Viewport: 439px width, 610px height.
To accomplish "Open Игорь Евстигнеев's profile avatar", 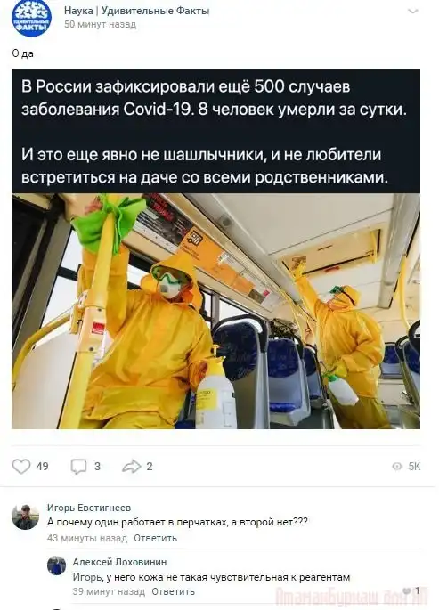I will 25,517.
